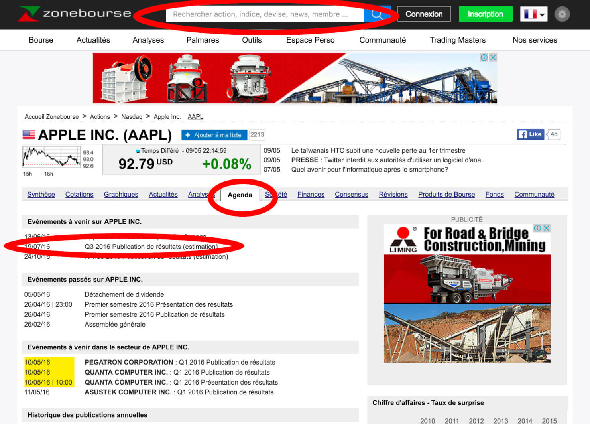Close the top banner ad
Image resolution: width=590 pixels, height=424 pixels.
pyautogui.click(x=493, y=57)
